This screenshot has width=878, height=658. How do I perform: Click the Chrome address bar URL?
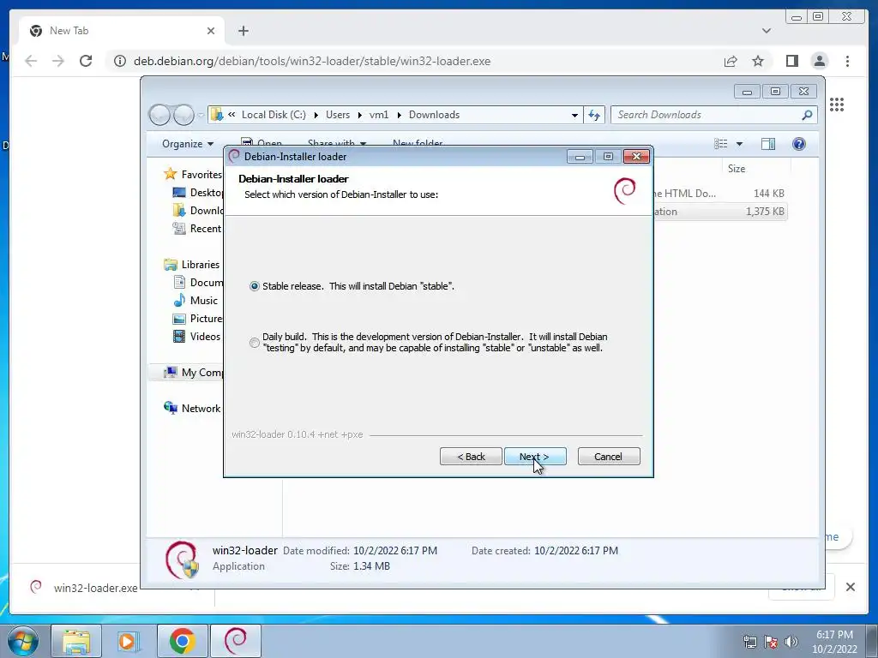click(312, 61)
